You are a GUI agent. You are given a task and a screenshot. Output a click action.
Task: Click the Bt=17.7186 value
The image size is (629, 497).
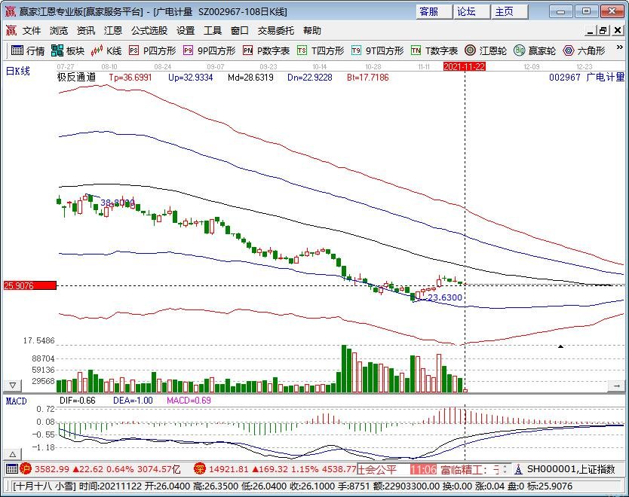point(368,78)
